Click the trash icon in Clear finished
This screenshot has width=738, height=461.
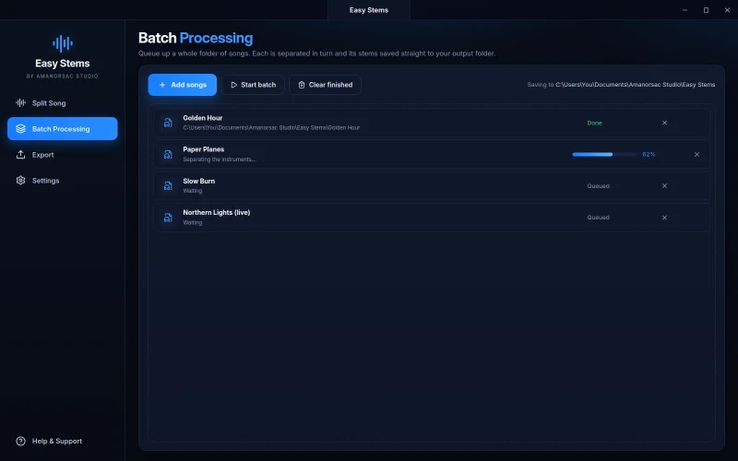[302, 85]
